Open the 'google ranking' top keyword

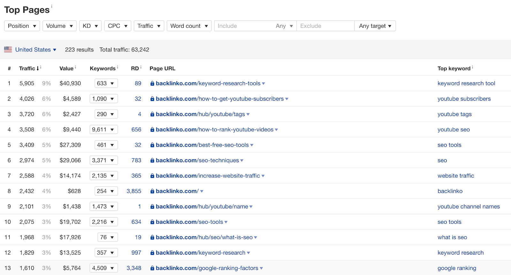pos(457,268)
